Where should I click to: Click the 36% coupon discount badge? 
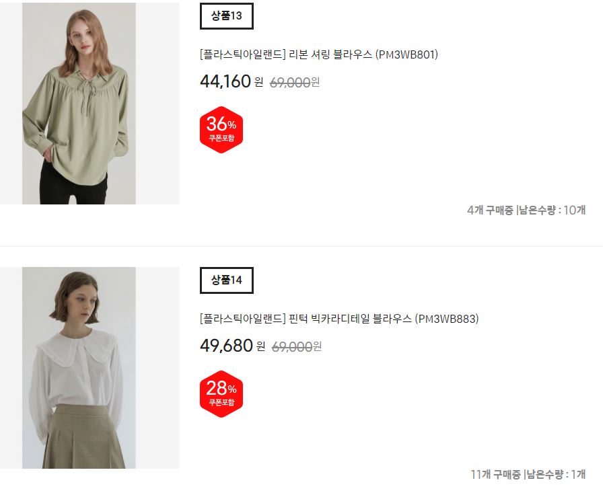(221, 130)
